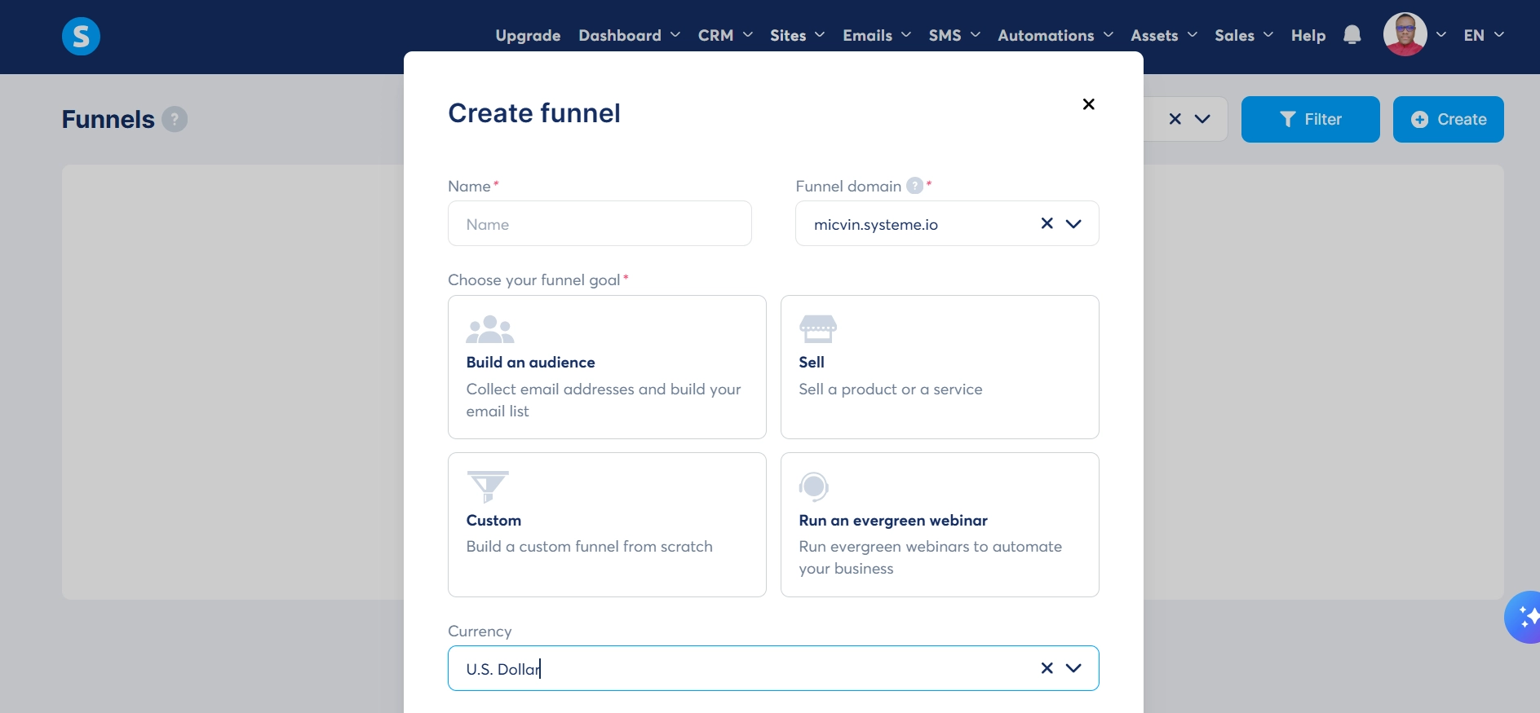
Task: Expand the currency dropdown arrow
Action: pyautogui.click(x=1073, y=668)
